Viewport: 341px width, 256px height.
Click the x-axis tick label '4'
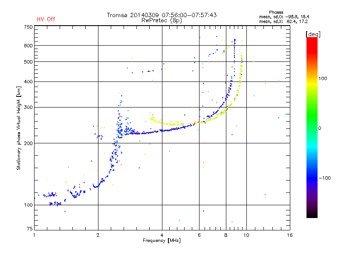pyautogui.click(x=162, y=235)
